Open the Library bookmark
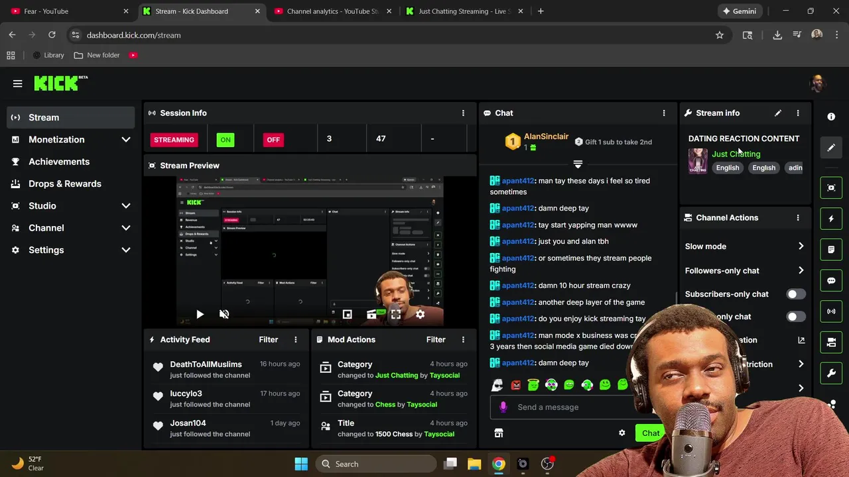This screenshot has height=477, width=849. pyautogui.click(x=48, y=55)
